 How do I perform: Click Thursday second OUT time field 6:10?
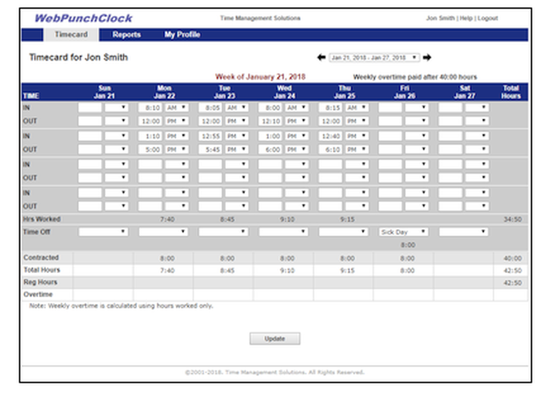330,150
